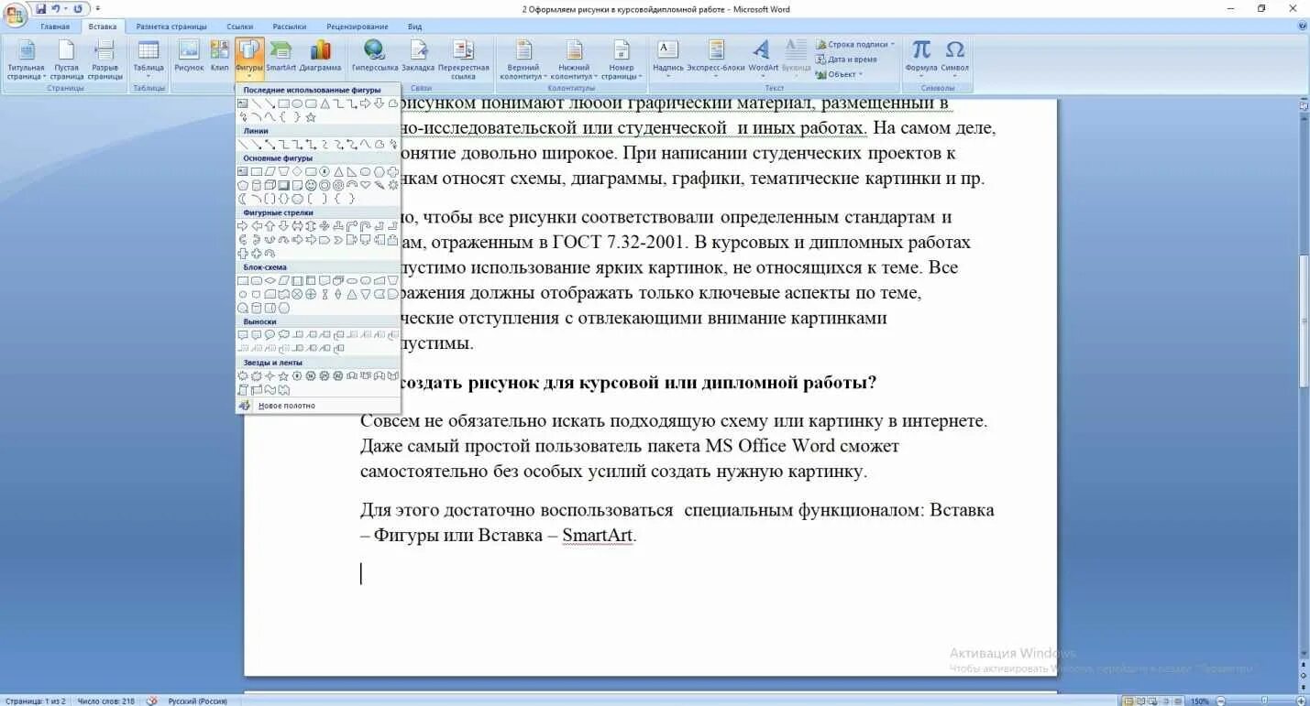Switch to the Рассылки tab
The width and height of the screenshot is (1310, 706).
(290, 27)
